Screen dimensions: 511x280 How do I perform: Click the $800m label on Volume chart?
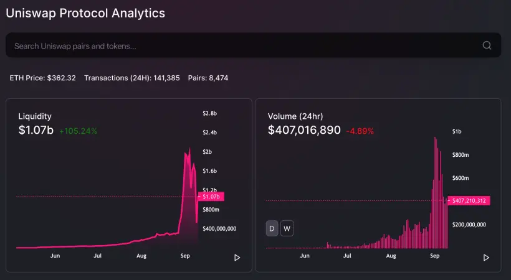pyautogui.click(x=461, y=155)
